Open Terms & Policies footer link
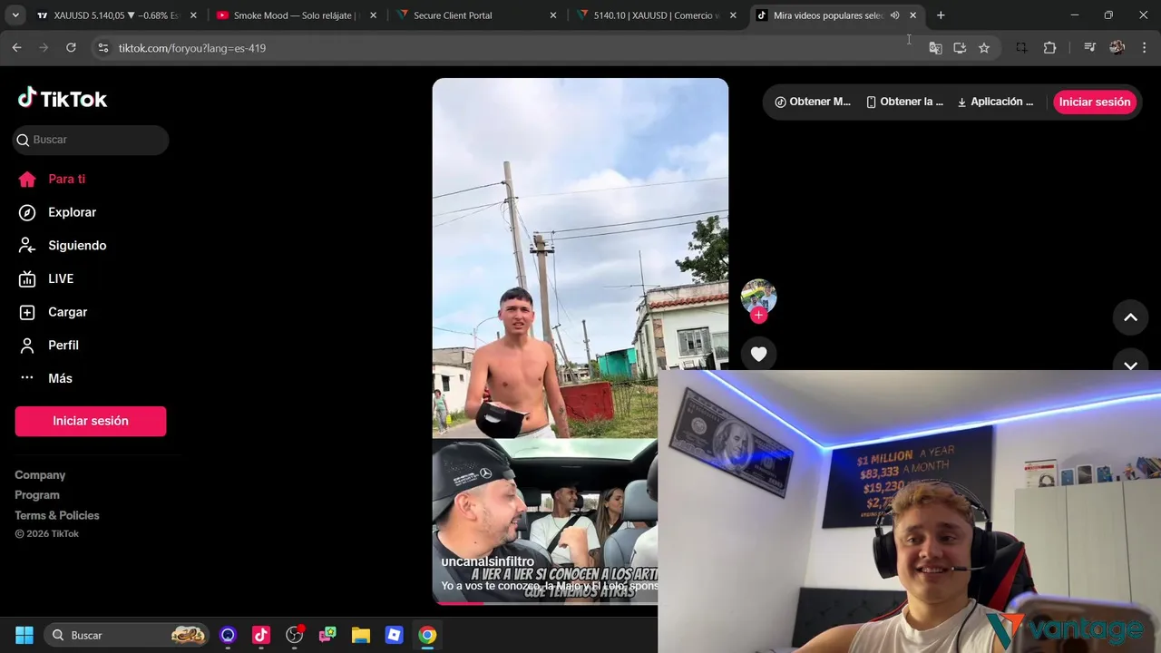The image size is (1161, 653). 57,515
